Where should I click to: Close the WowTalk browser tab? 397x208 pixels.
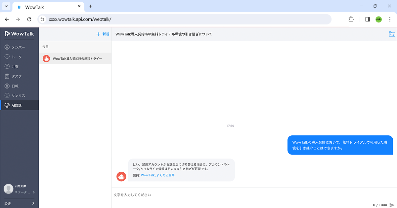[x=79, y=7]
